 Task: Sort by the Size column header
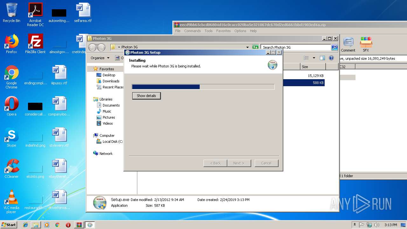tap(313, 67)
